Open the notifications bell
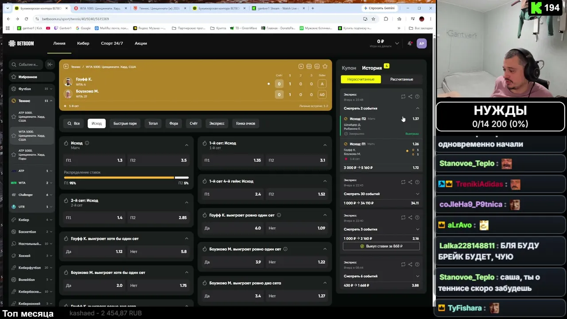The height and width of the screenshot is (319, 567). point(410,43)
